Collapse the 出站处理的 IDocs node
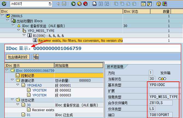 [x=8, y=20]
